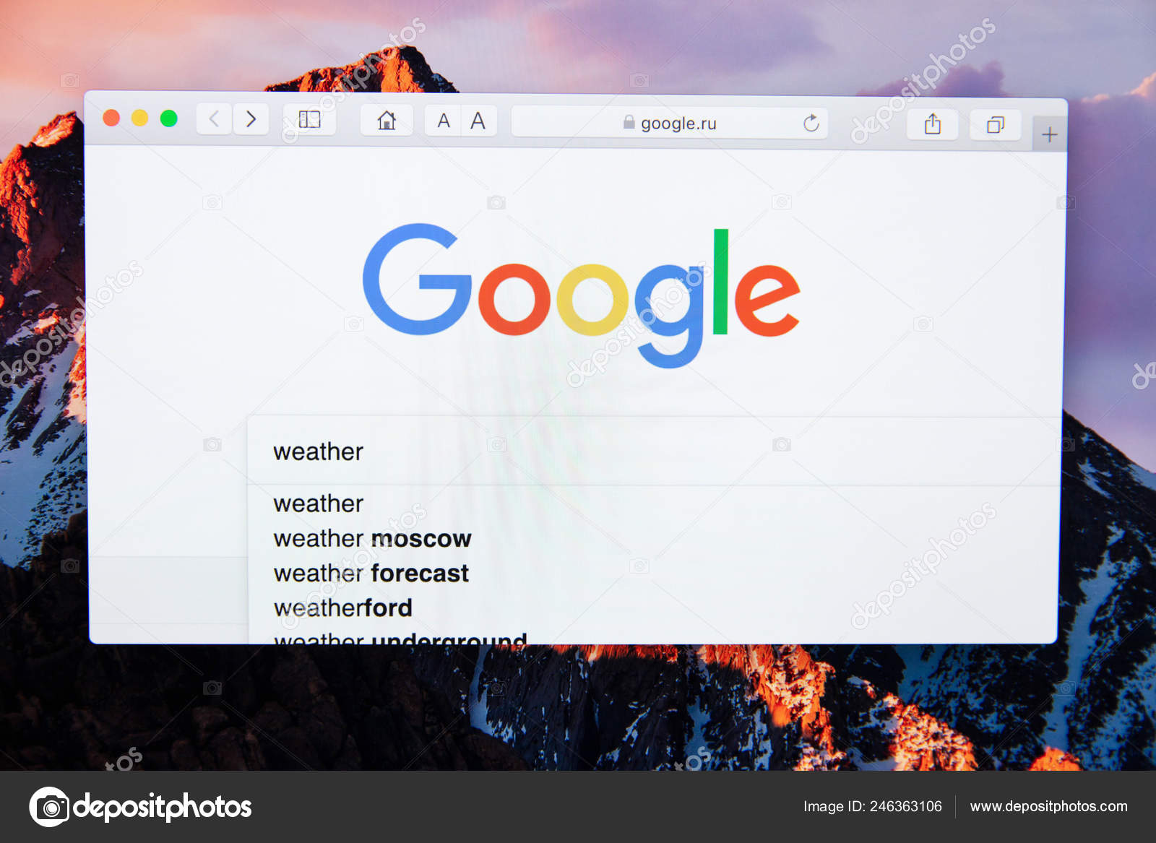1156x843 pixels.
Task: Open the home page icon
Action: coord(387,120)
